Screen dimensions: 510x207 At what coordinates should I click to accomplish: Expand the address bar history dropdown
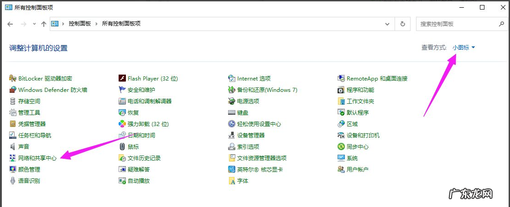387,24
